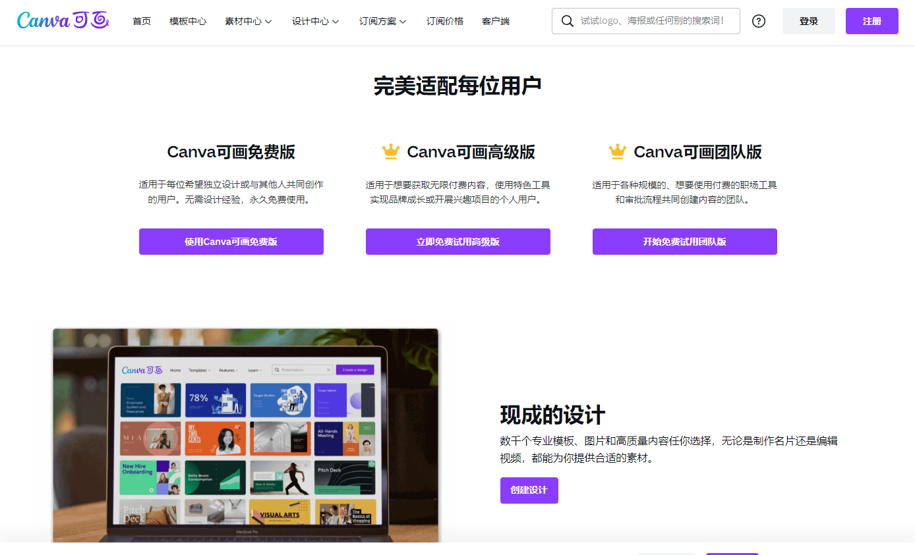Expand the 设计中心 dropdown menu
This screenshot has height=555, width=915.
316,21
